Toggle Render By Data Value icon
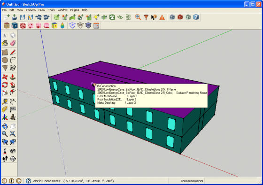 54,25
